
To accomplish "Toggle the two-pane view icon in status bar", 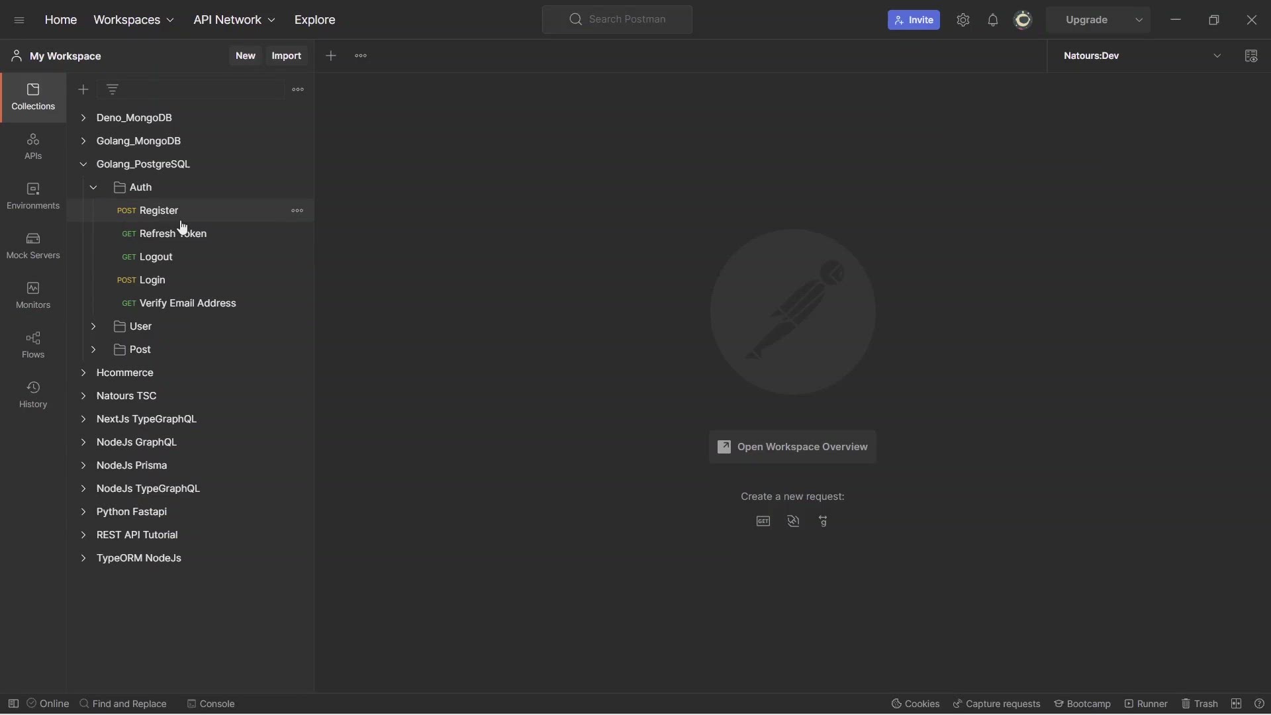I will pyautogui.click(x=1236, y=704).
